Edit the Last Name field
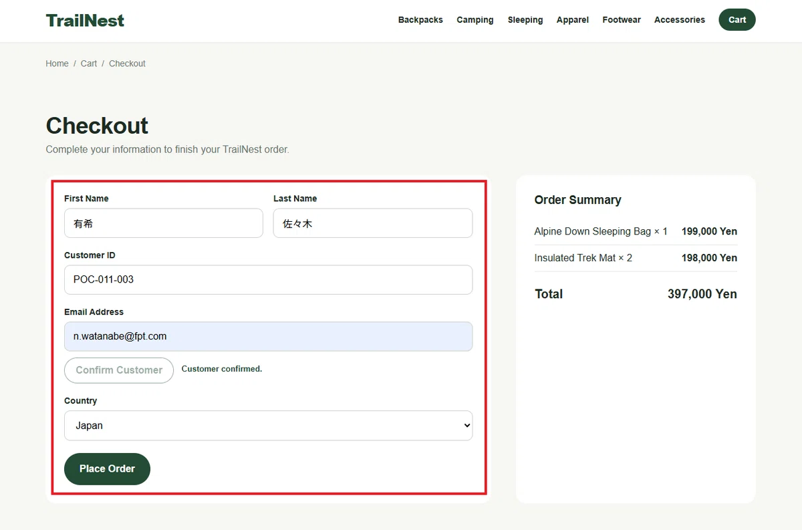Viewport: 802px width, 530px height. pos(373,223)
